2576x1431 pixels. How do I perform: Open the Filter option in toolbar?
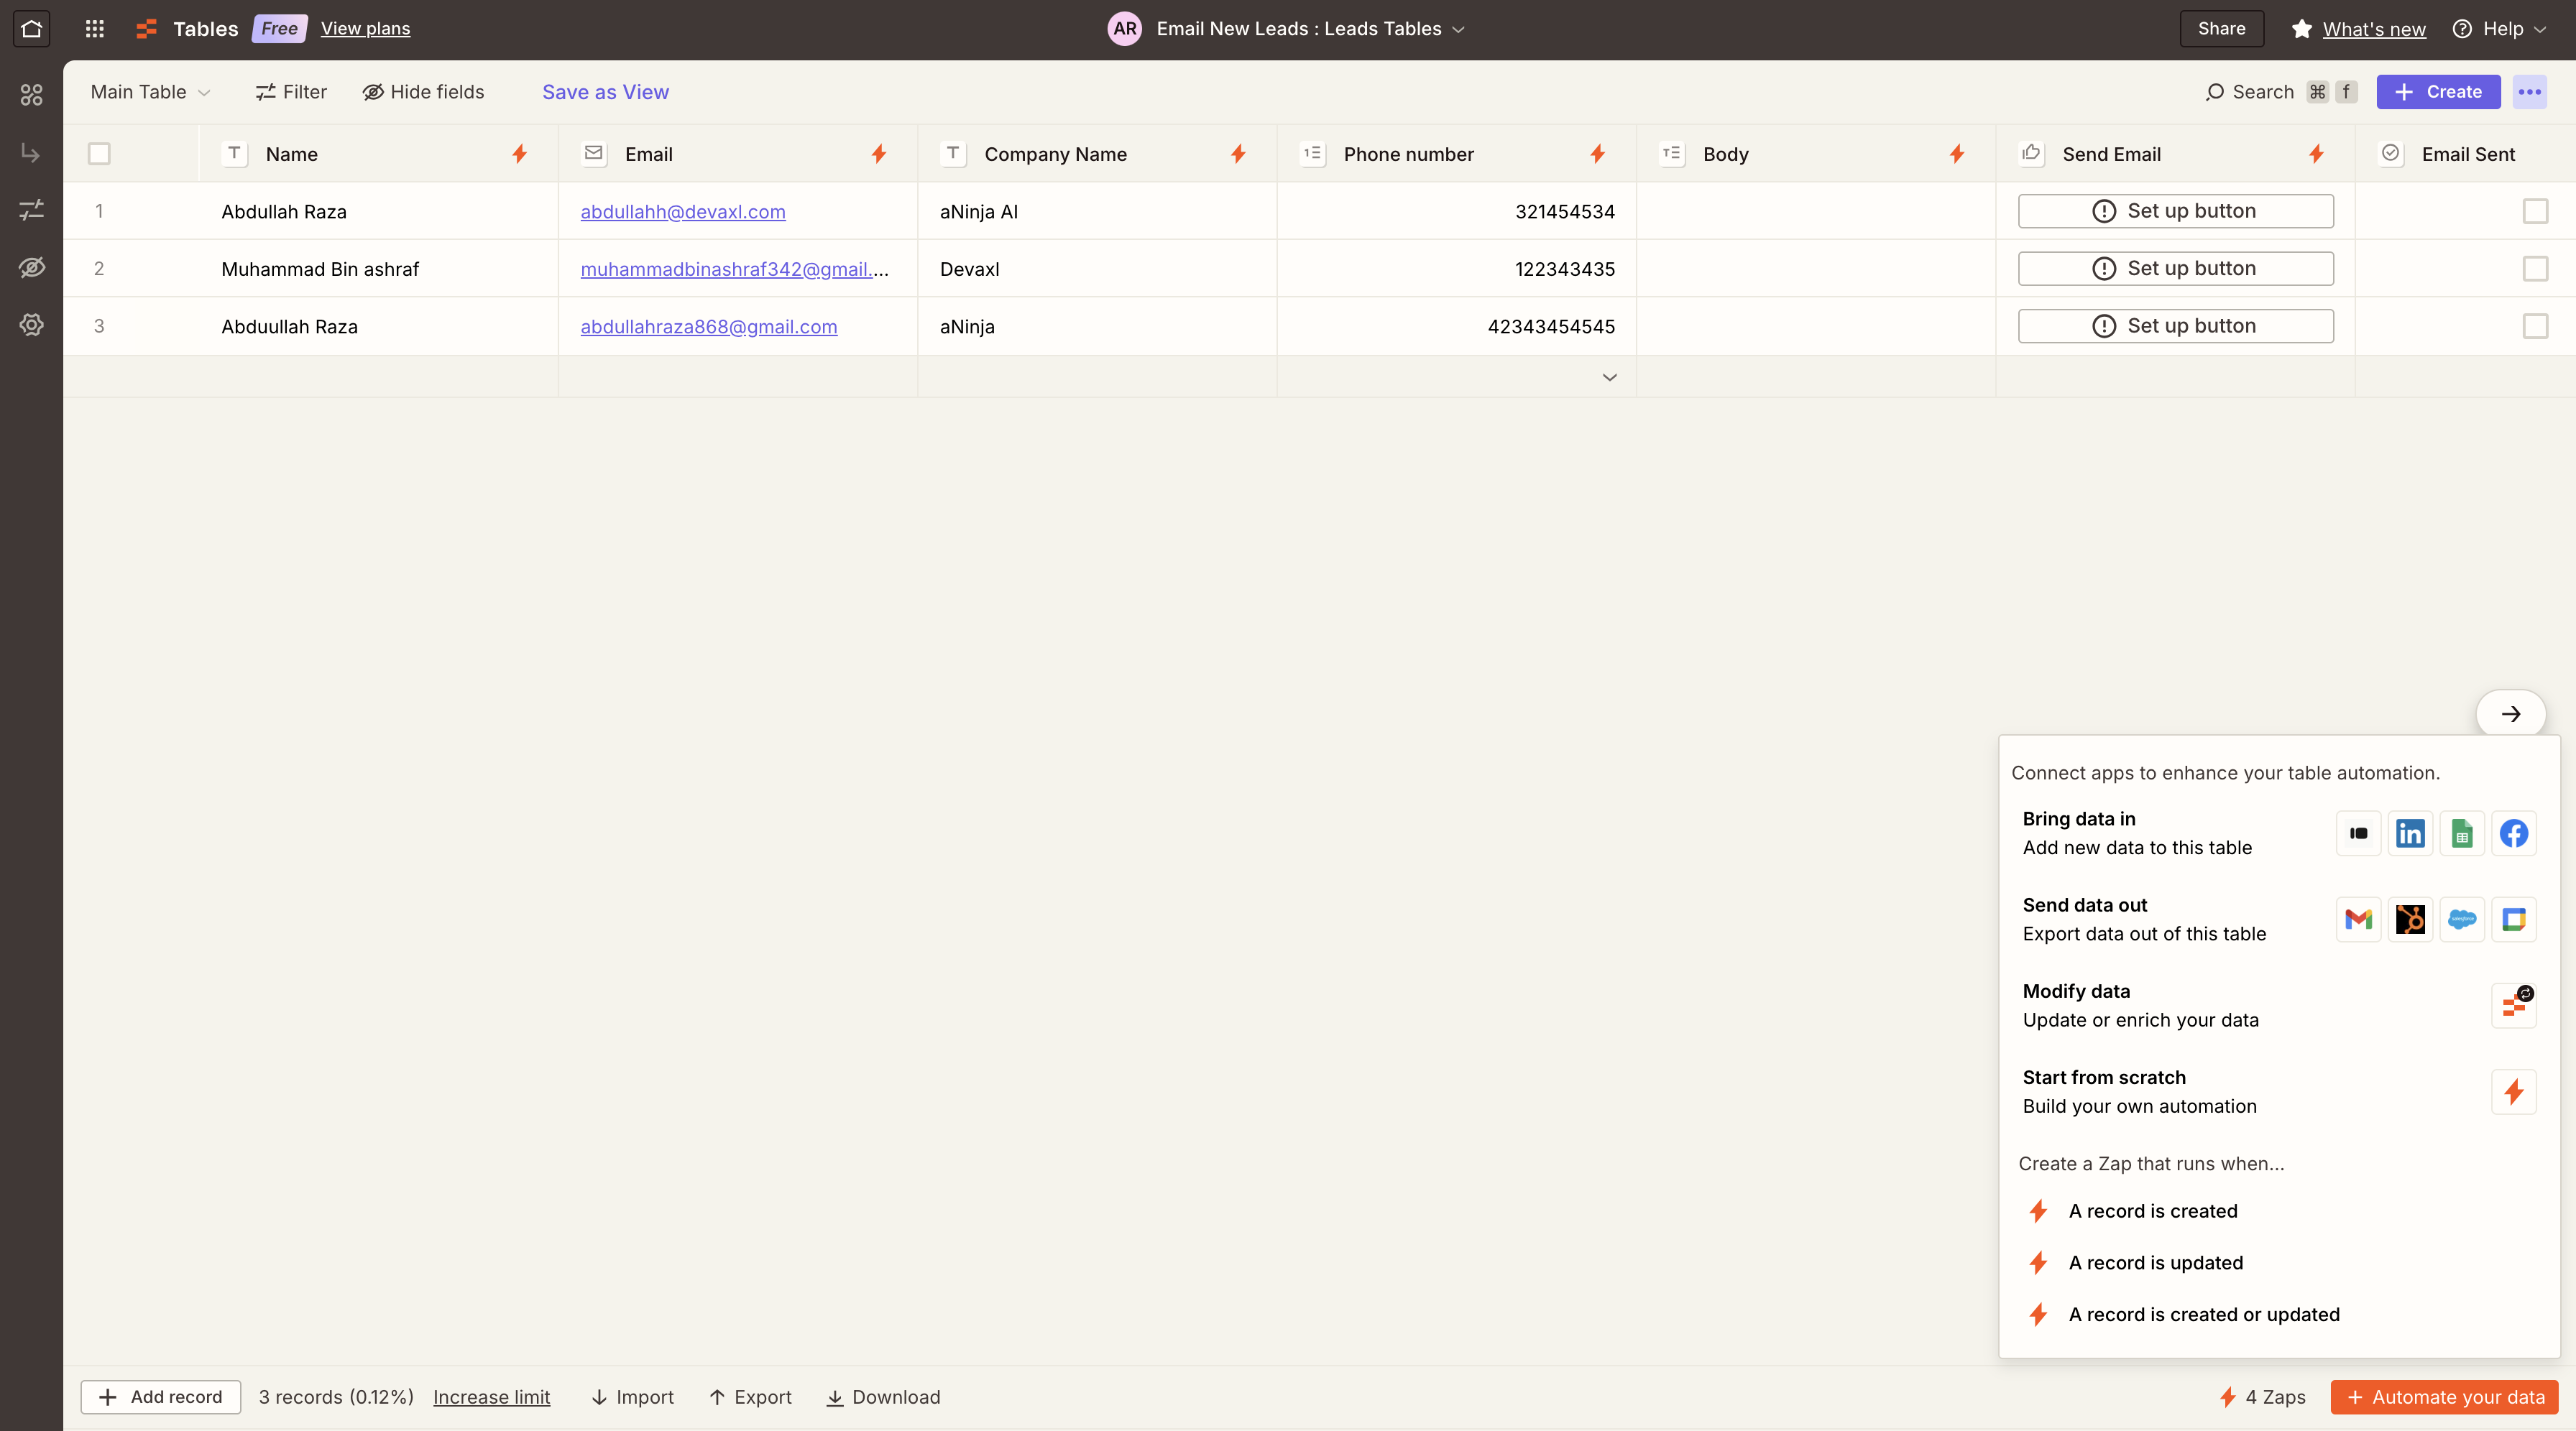[x=291, y=92]
